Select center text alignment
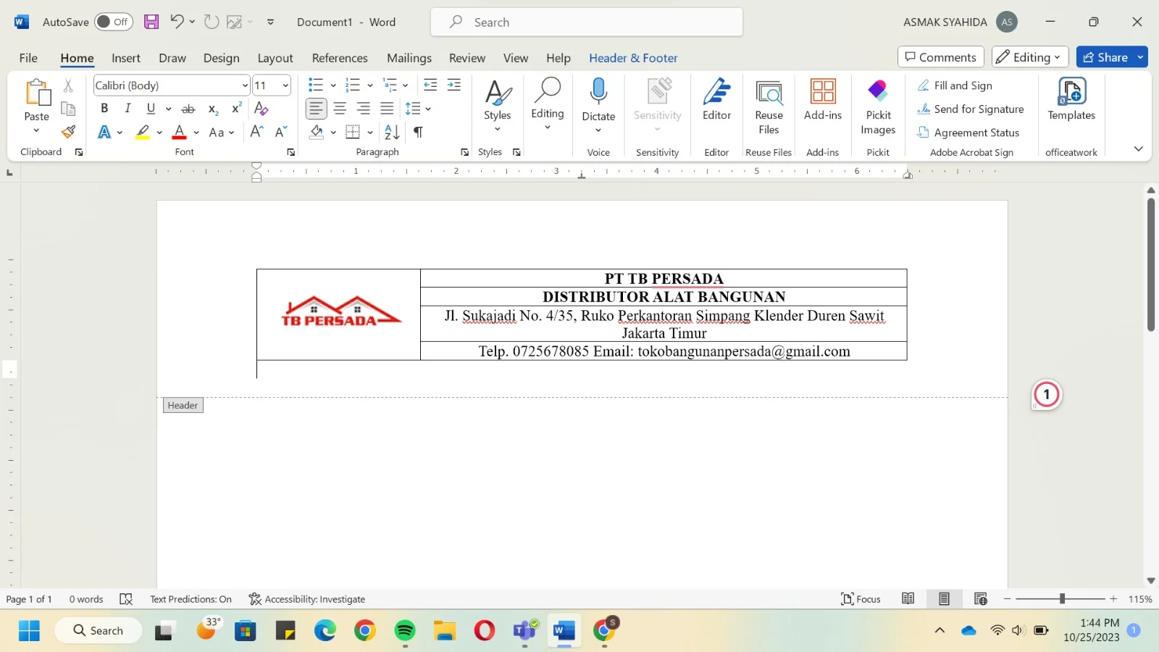 pyautogui.click(x=340, y=108)
